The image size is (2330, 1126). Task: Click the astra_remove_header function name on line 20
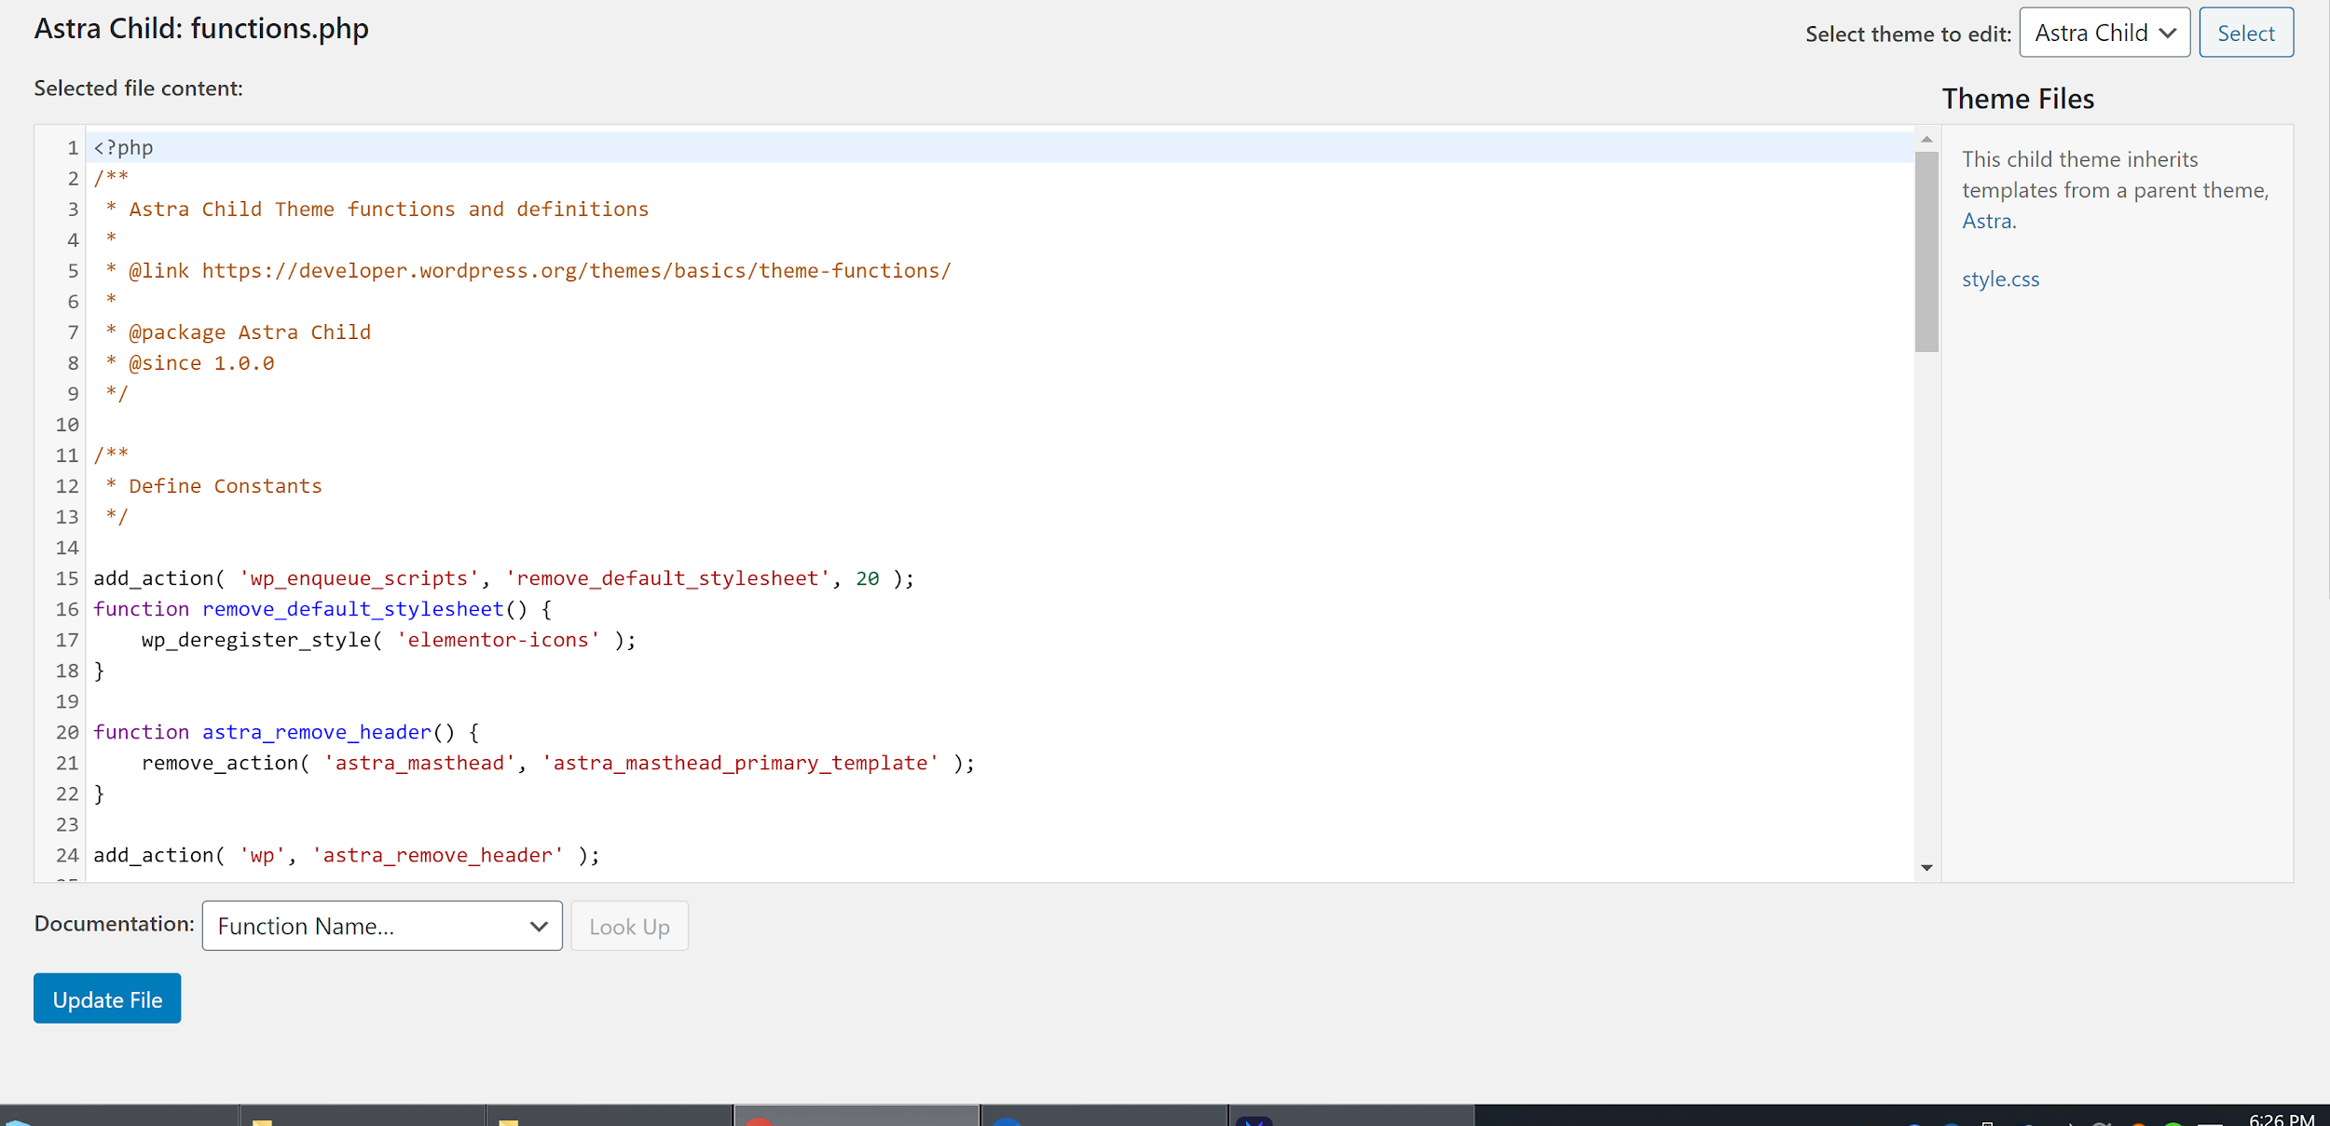317,732
